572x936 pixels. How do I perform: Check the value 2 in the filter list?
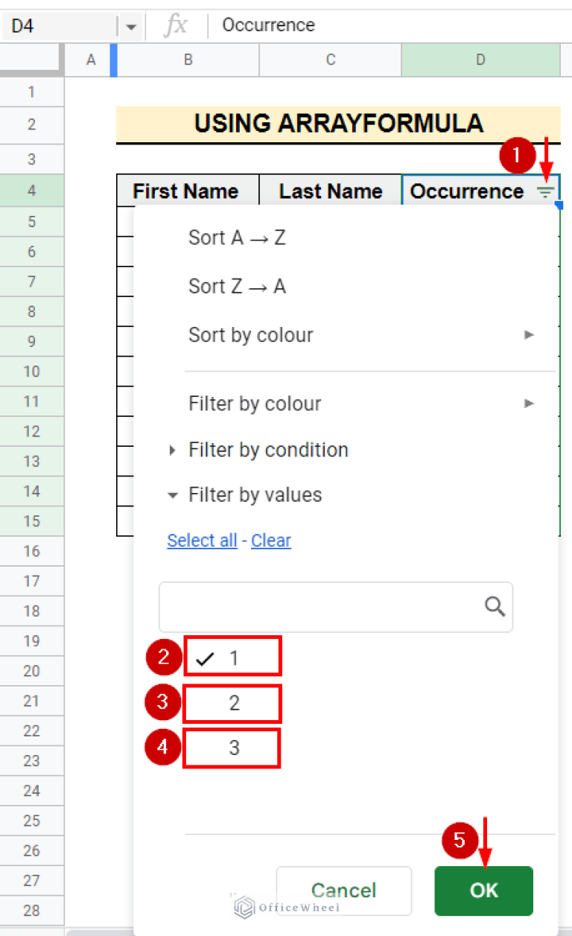[x=232, y=703]
